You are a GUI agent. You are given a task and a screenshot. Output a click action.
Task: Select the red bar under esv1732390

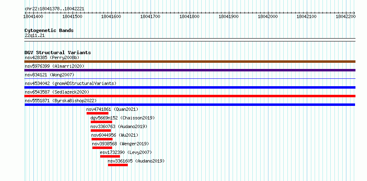(x=110, y=156)
